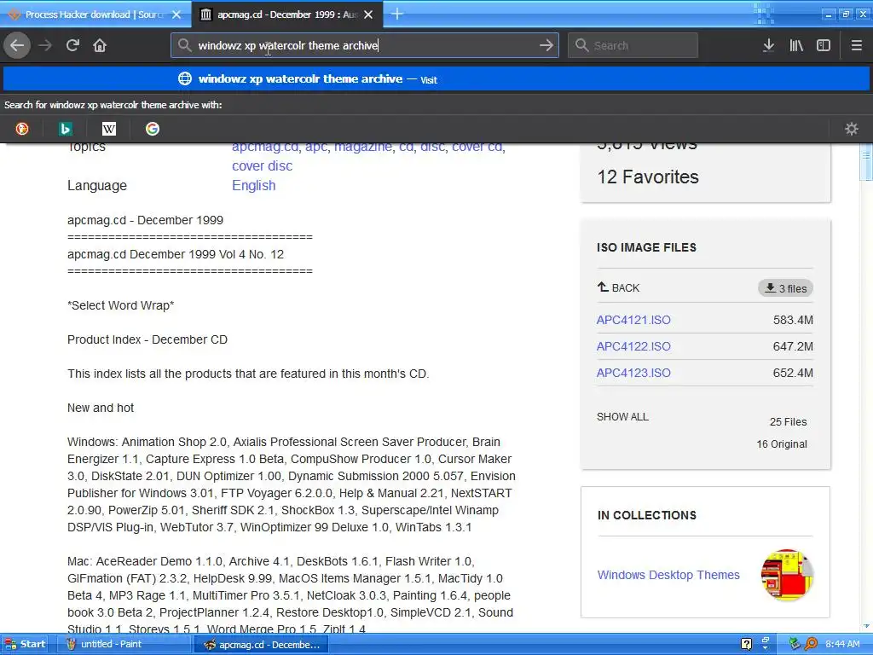Reload the current page
This screenshot has width=873, height=655.
point(72,45)
